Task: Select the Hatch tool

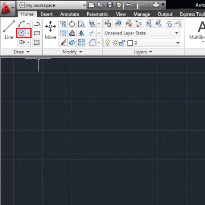Action: (37, 42)
